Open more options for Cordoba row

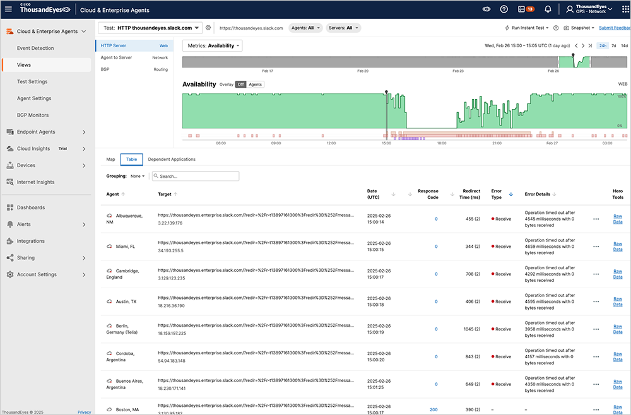tap(596, 357)
